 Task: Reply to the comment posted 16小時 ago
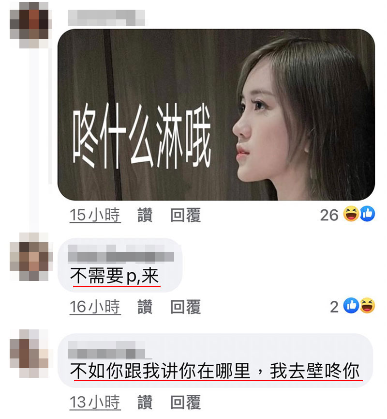[x=186, y=307]
